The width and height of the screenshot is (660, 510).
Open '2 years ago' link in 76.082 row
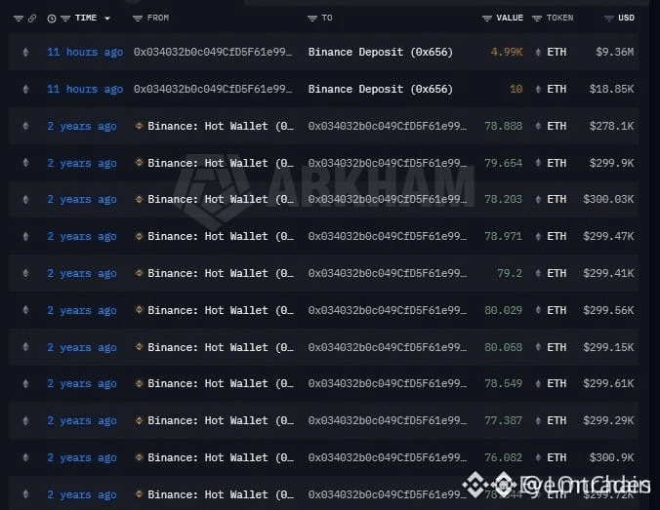click(x=82, y=457)
